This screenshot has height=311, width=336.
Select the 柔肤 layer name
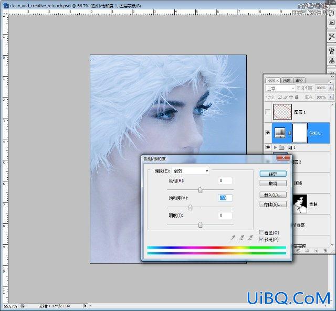pos(313,204)
